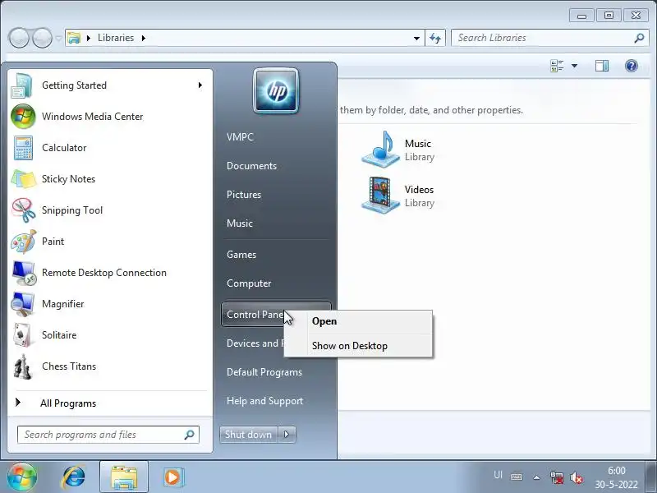The height and width of the screenshot is (493, 657).
Task: Click the search magnifier in Search Libraries
Action: [x=639, y=38]
